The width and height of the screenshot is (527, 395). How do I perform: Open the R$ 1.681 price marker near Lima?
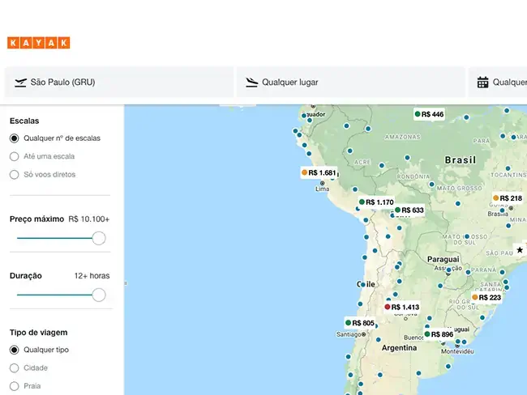click(319, 172)
